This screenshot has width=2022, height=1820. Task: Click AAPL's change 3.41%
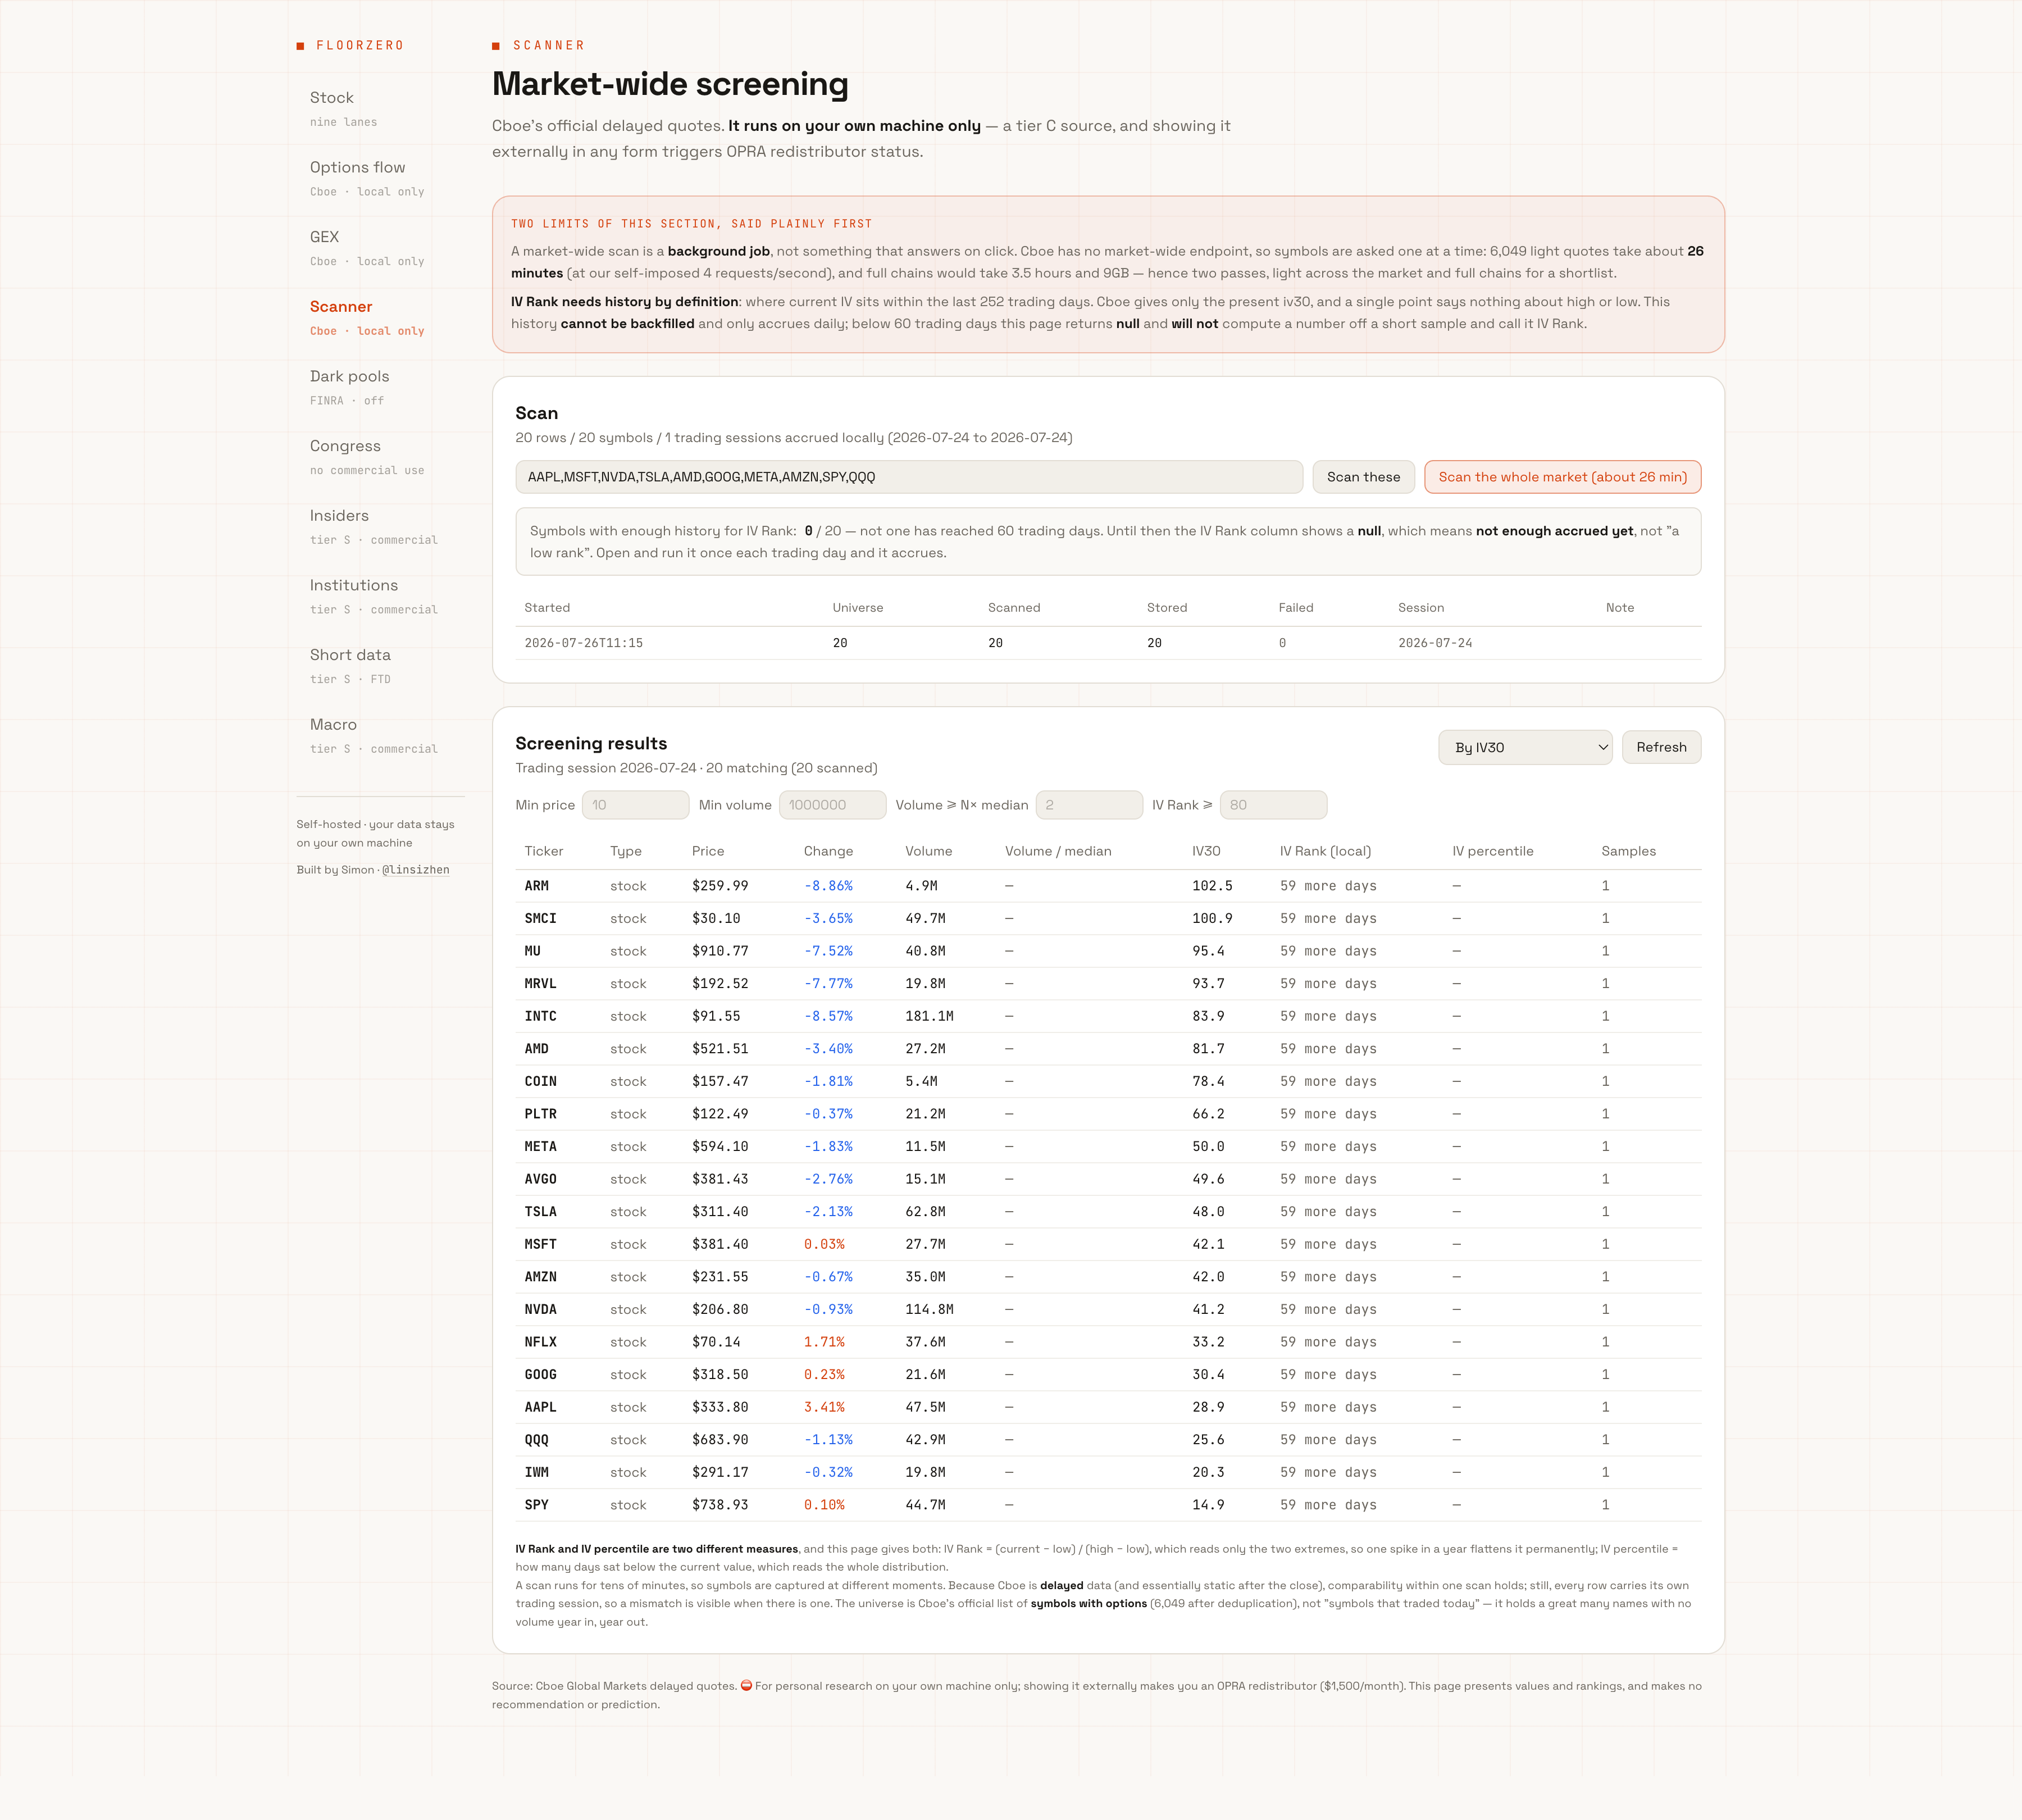[824, 1407]
